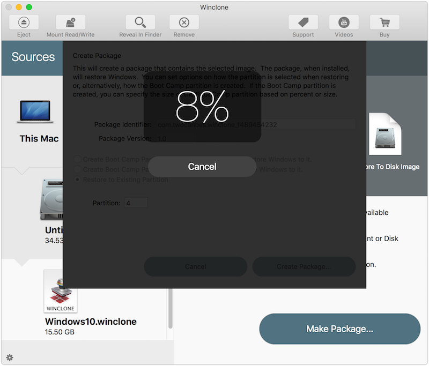Select the second Create Boot Camp radio option

(77, 169)
